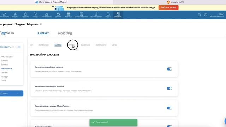Open the Контрагенты section in top navigation
This screenshot has height=127, width=226.
47,15
